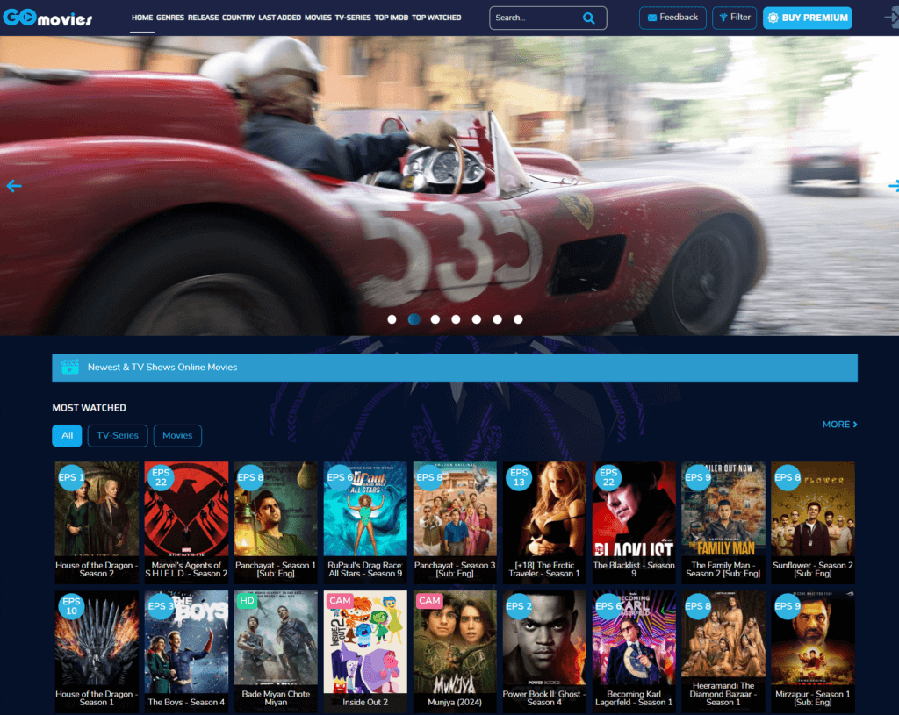
Task: Click the login arrow icon at top right
Action: tap(890, 18)
